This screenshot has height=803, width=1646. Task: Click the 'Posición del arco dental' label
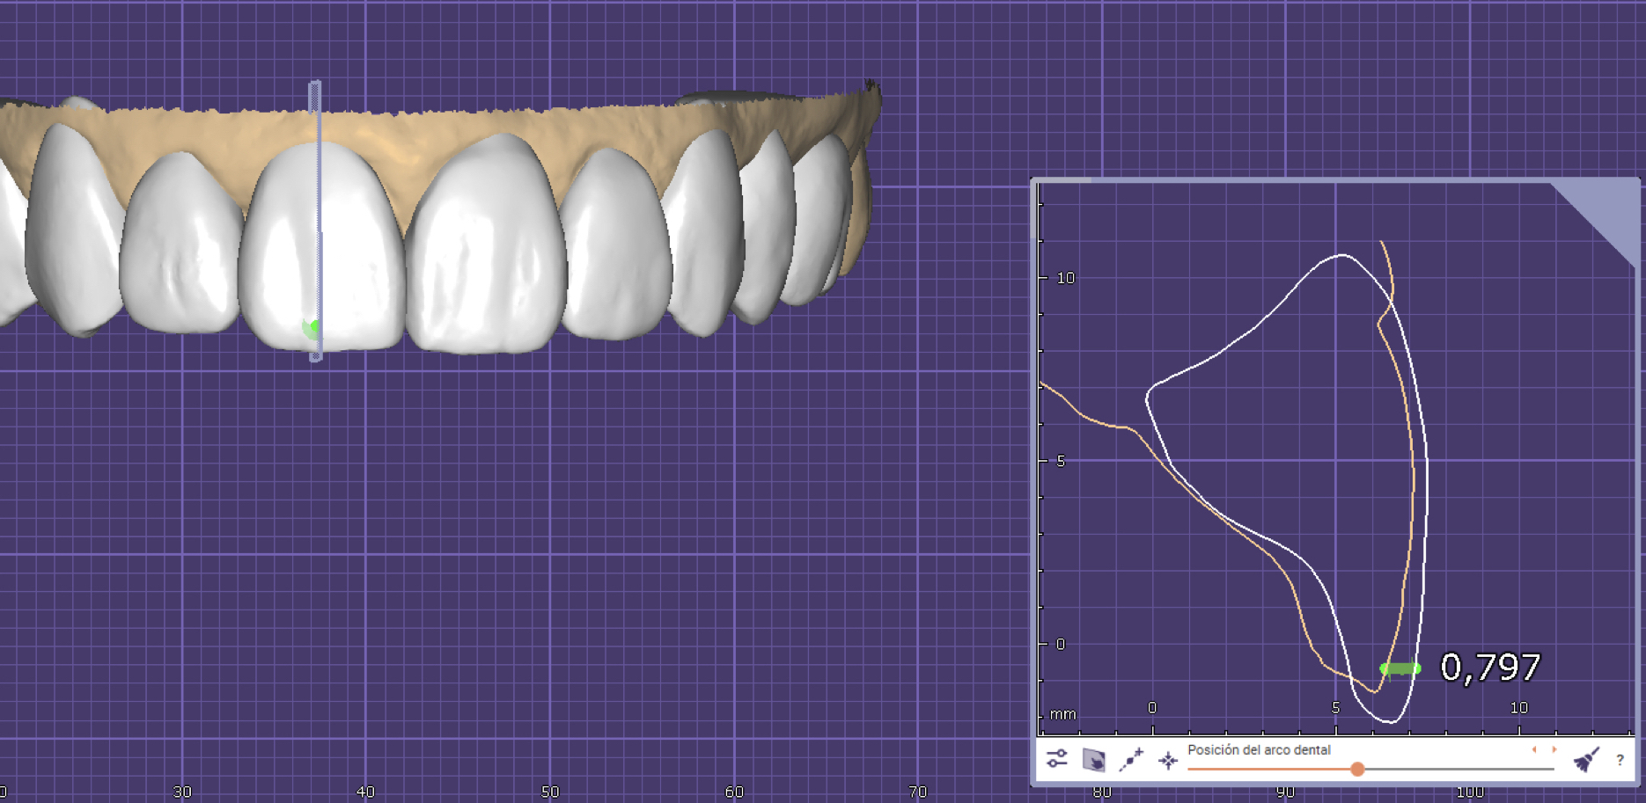(x=1259, y=749)
